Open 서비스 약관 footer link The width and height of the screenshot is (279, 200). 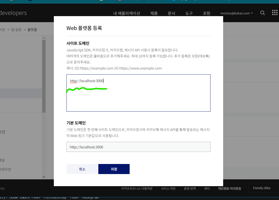coord(168,188)
